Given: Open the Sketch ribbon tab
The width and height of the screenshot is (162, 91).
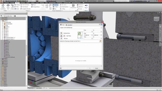Looking at the screenshot, I should pos(28,3).
